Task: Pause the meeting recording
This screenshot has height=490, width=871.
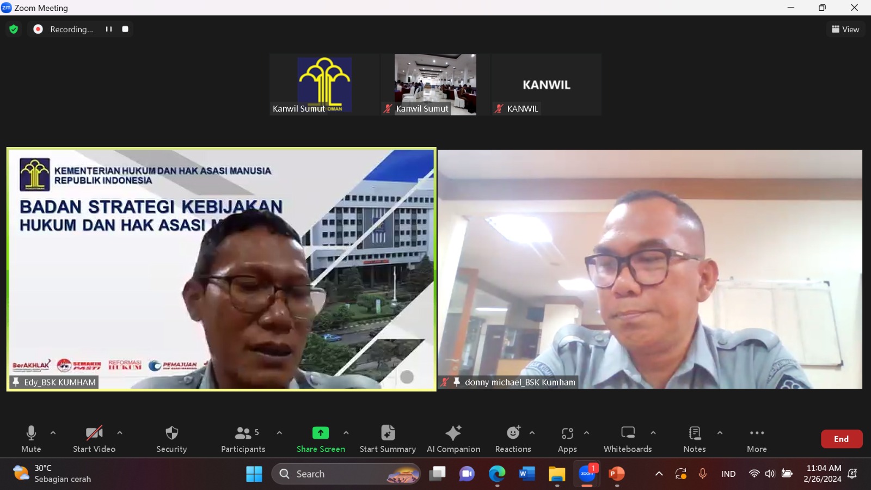Action: 109,29
